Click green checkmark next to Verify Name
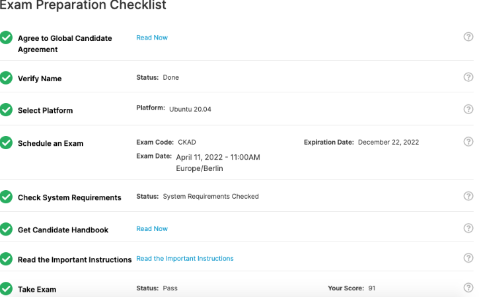This screenshot has height=297, width=479. pos(7,78)
